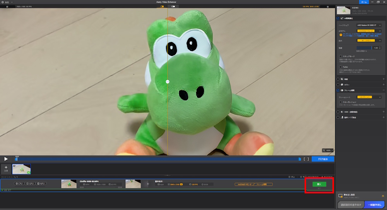Open the 100% zoom level dropdown
Screen dimensions: 387x210
pos(328,151)
